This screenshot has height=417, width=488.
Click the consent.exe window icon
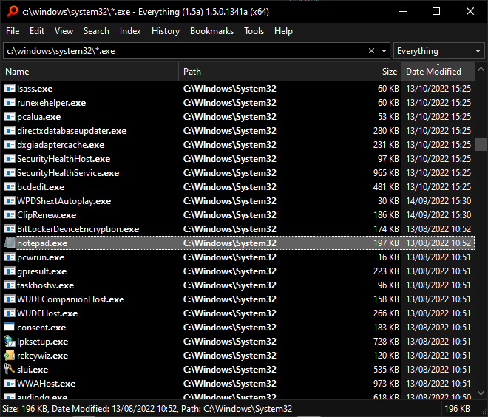pos(9,327)
